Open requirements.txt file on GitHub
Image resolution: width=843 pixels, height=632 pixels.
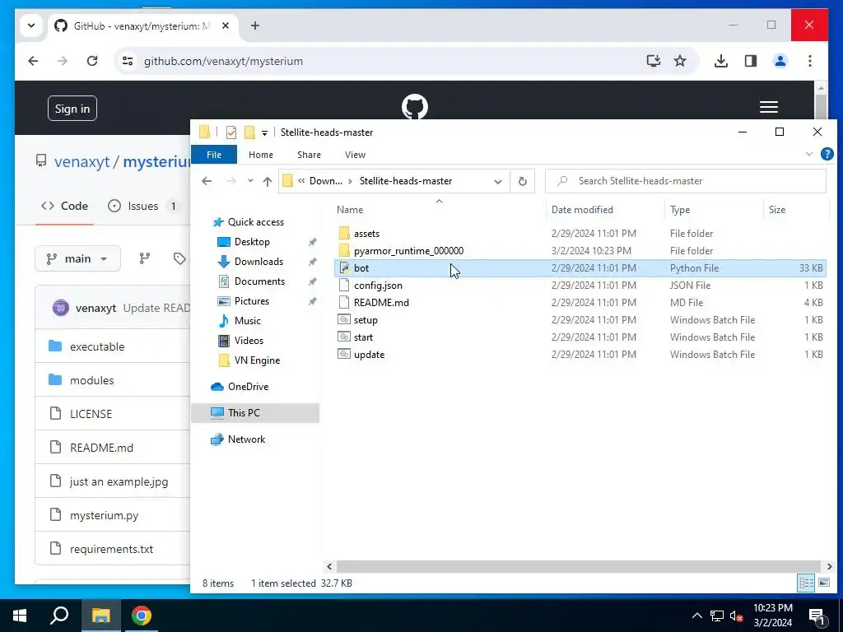pos(111,549)
